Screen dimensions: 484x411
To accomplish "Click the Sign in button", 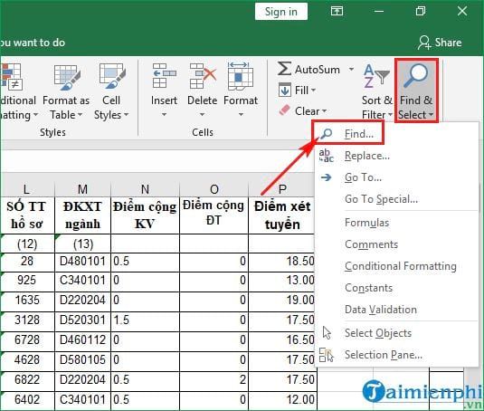I will click(280, 12).
